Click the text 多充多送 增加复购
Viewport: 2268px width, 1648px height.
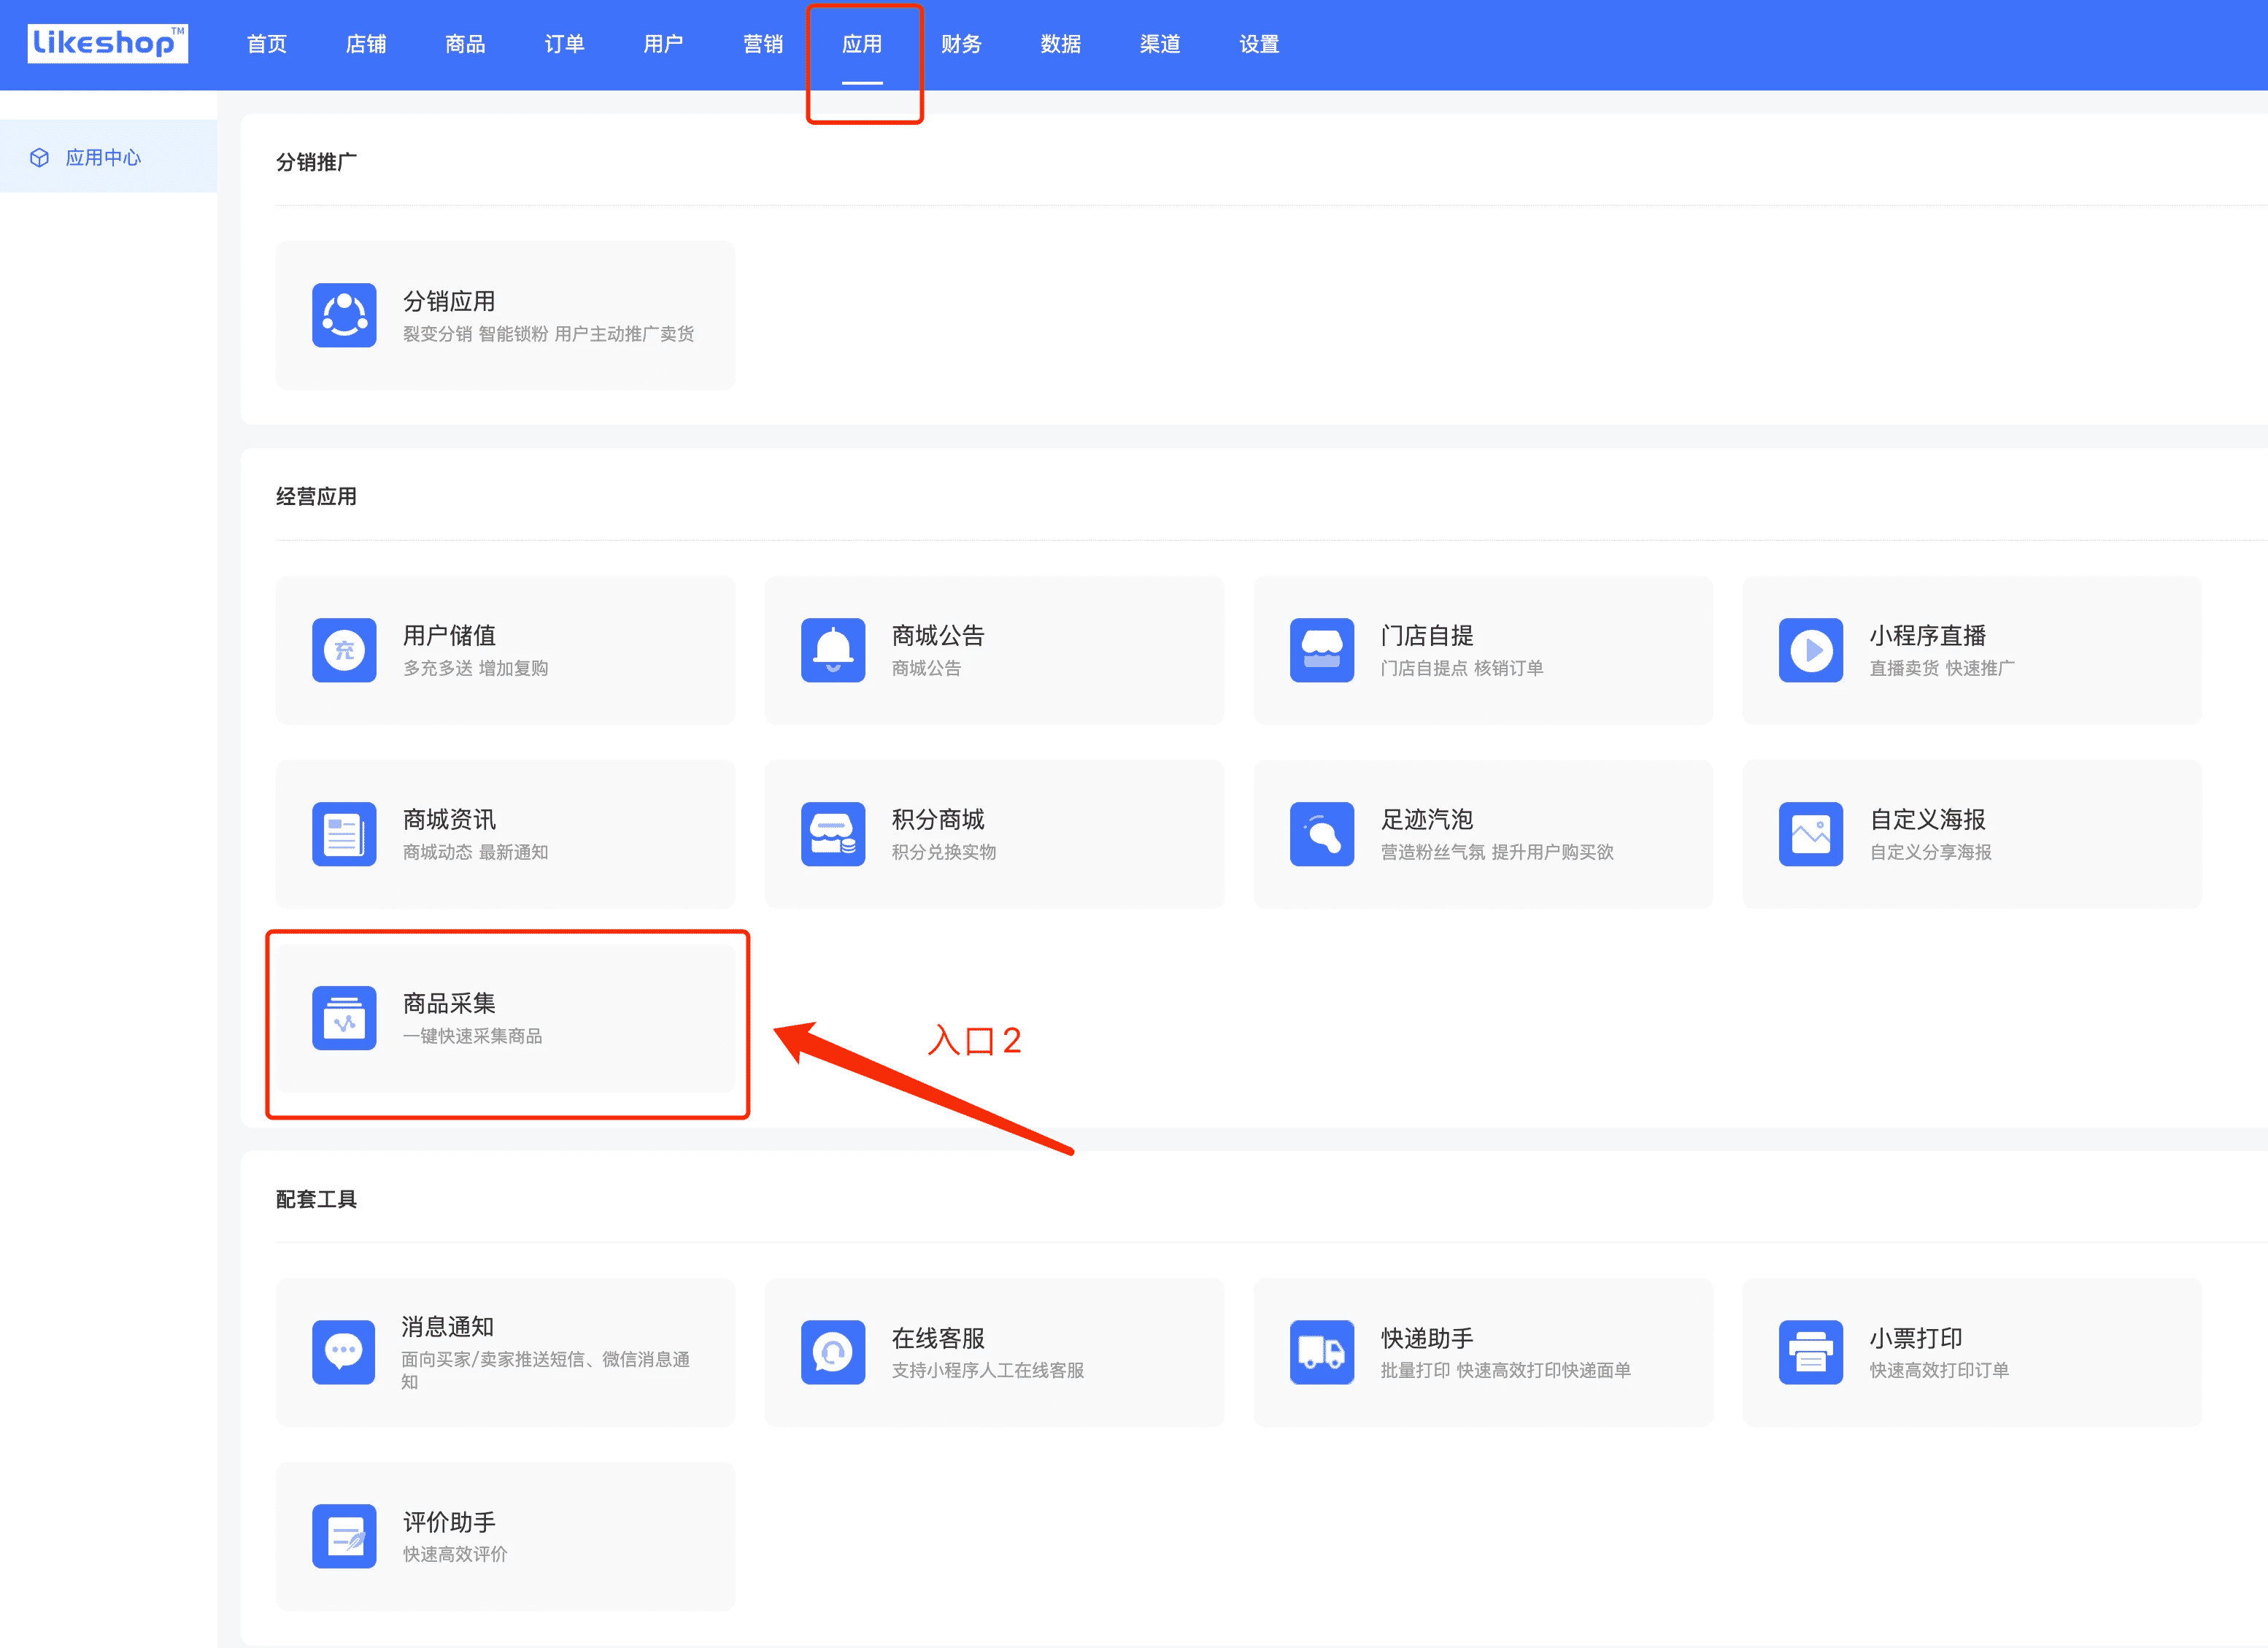475,668
